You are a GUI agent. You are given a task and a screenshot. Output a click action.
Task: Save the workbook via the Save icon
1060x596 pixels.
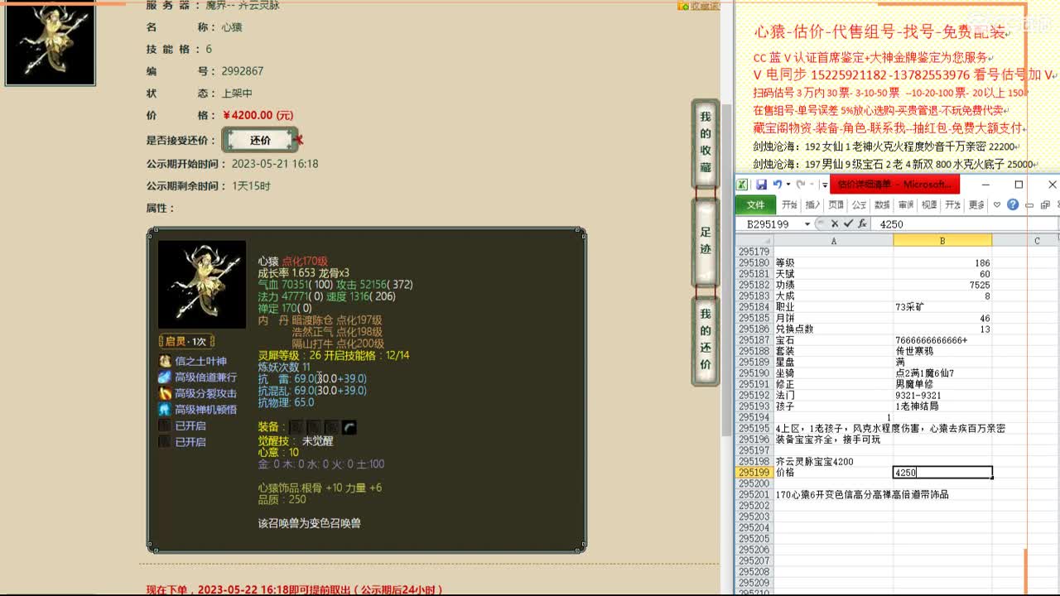click(x=762, y=185)
